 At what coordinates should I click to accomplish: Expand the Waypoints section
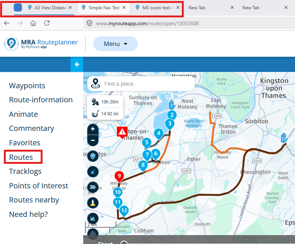(x=27, y=86)
